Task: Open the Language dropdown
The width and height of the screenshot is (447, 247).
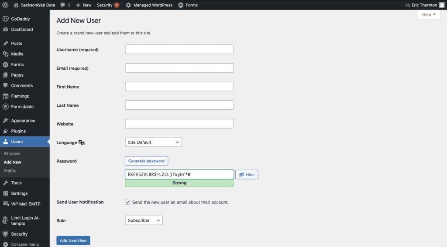Action: coord(153,142)
